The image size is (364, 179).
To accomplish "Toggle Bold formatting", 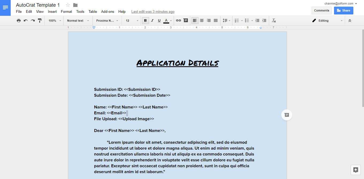I will click(x=145, y=21).
